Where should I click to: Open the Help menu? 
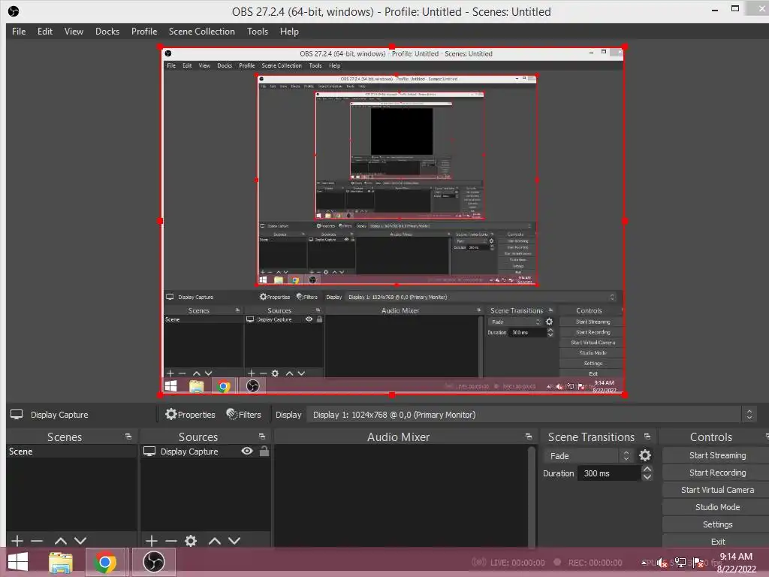pos(289,32)
